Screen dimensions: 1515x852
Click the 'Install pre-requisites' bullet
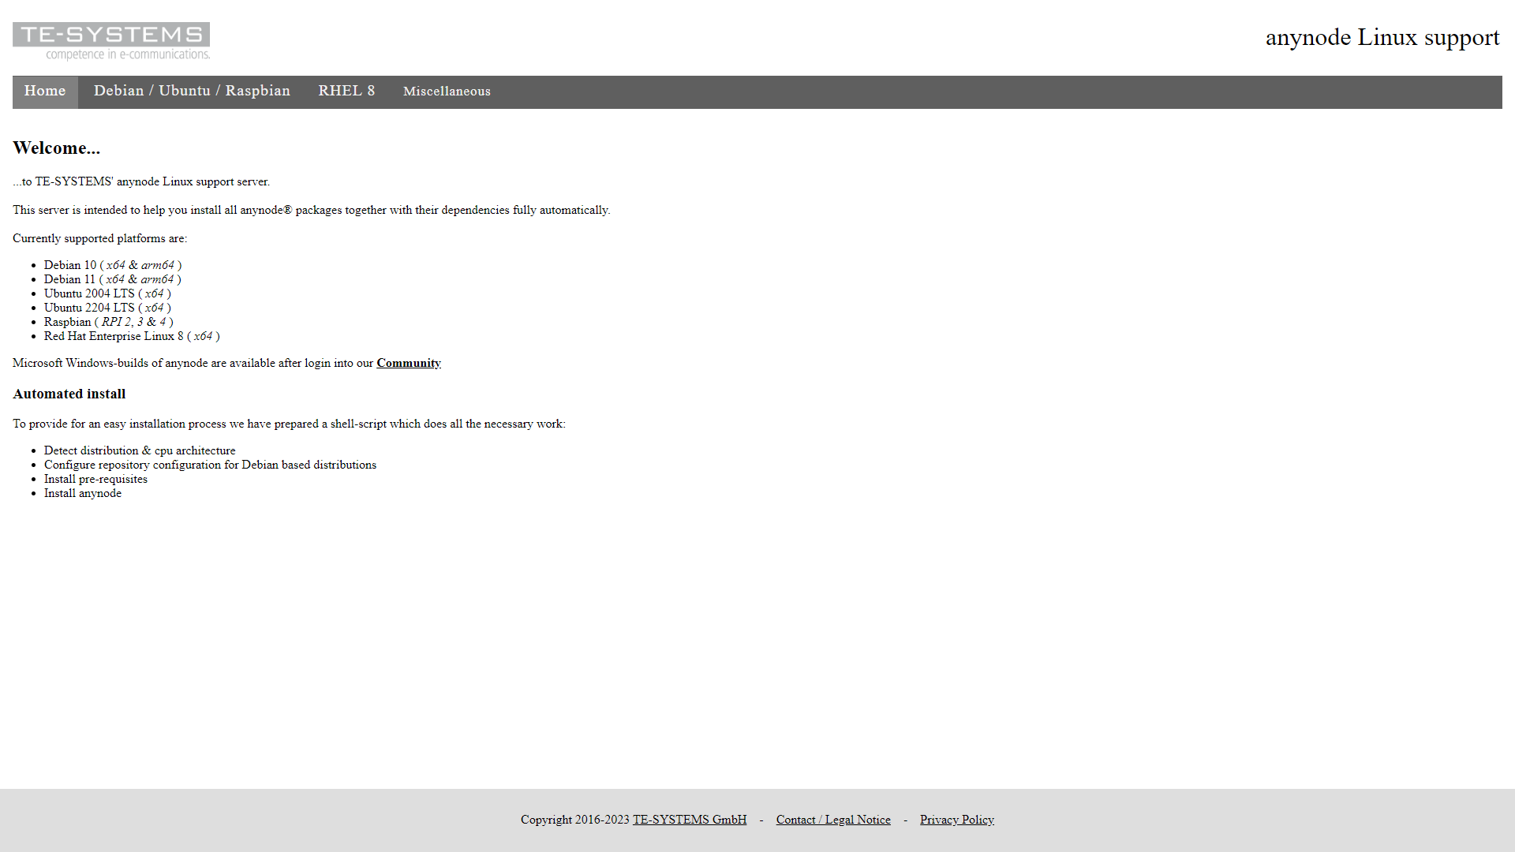click(95, 479)
